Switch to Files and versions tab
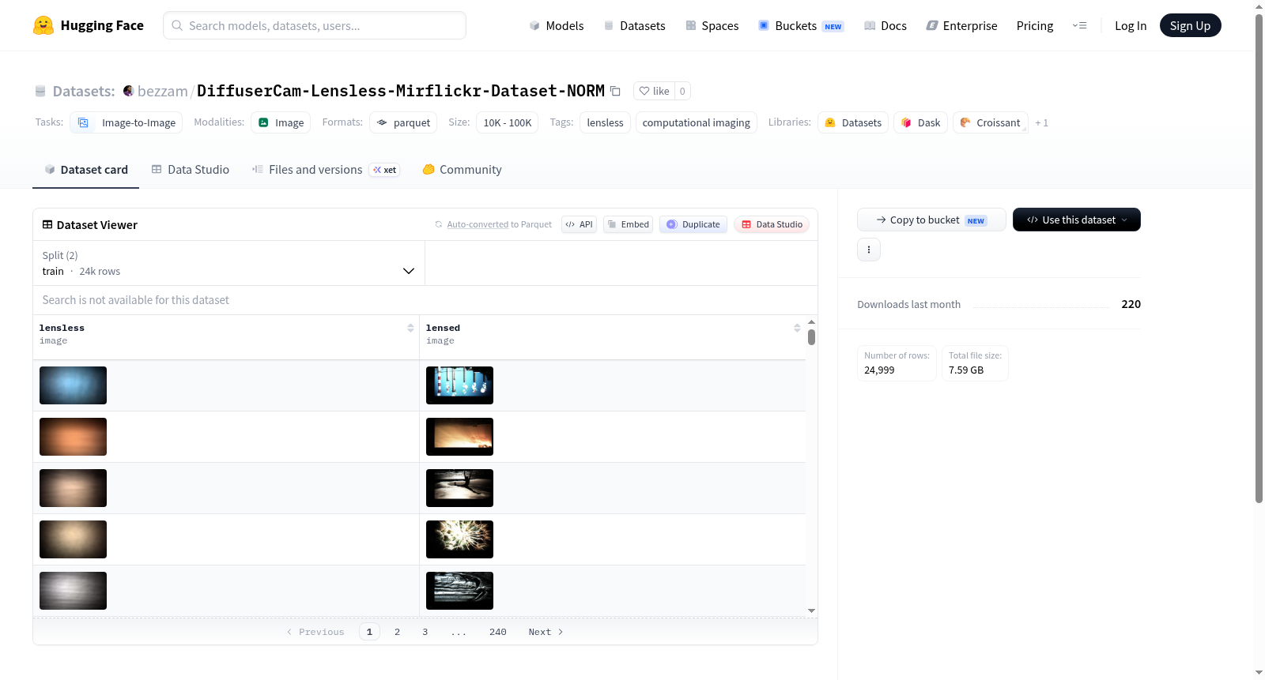 click(x=325, y=169)
